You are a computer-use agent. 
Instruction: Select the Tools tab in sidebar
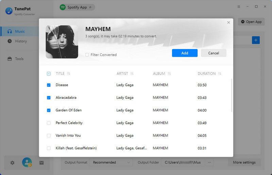pos(20,59)
